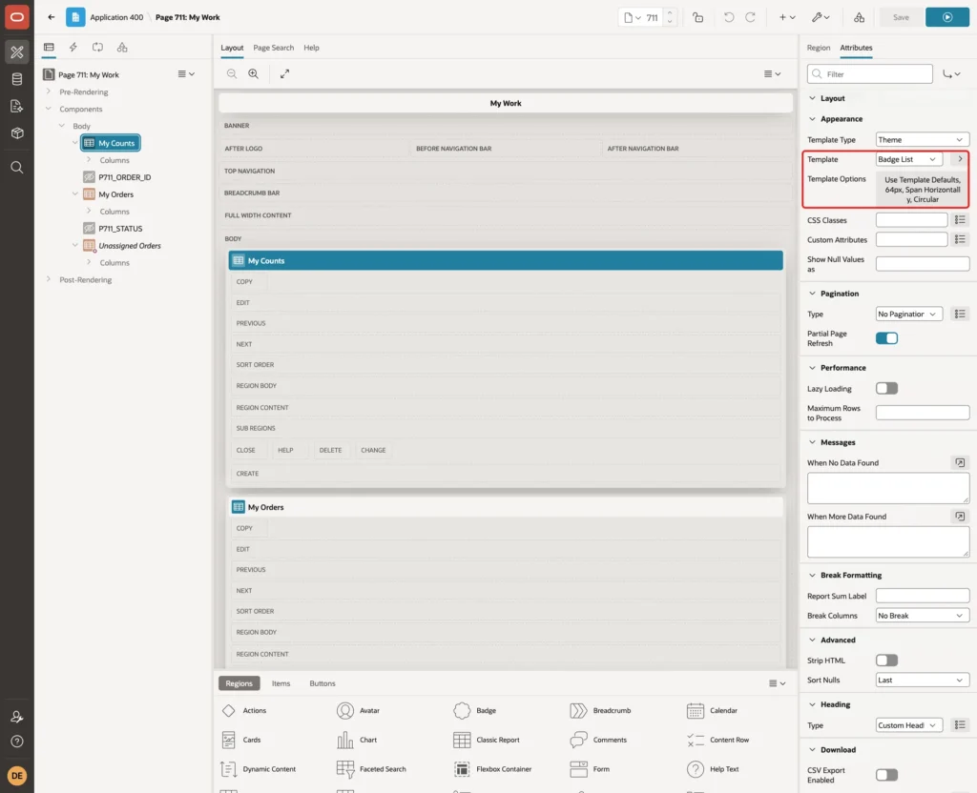Screen dimensions: 977x793
Task: Redo the last change
Action: tap(750, 17)
